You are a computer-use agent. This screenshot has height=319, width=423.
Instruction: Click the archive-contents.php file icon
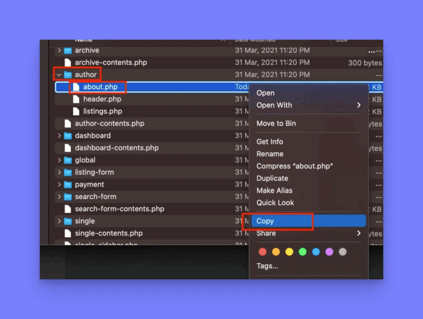[68, 63]
